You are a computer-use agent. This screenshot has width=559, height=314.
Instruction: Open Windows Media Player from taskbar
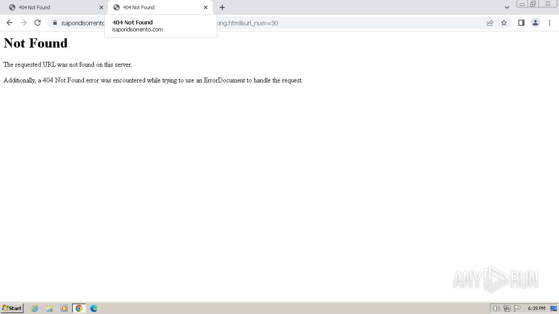[x=64, y=308]
